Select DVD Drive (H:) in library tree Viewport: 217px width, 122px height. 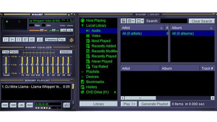[x=97, y=92]
